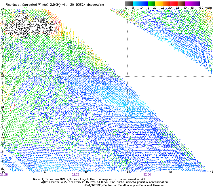
Task: Select the red 30-35 knots legend segment
Action: [174, 3]
